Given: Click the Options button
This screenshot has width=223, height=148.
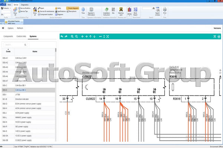Looking at the screenshot, I should pyautogui.click(x=10, y=28).
